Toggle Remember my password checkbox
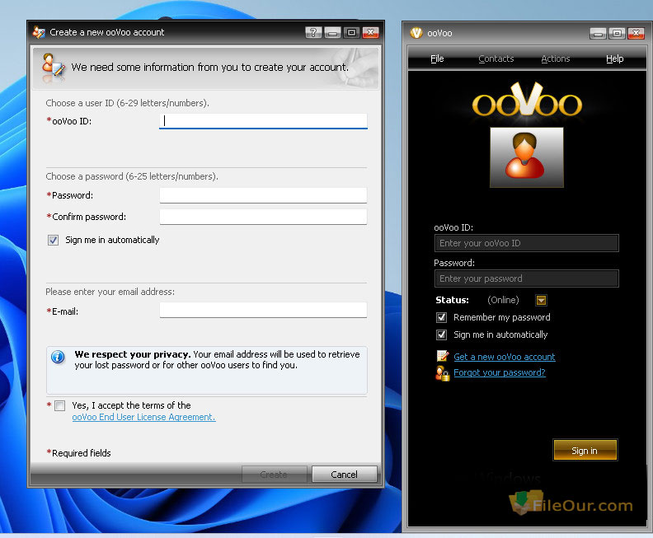Viewport: 653px width, 538px height. click(x=441, y=317)
